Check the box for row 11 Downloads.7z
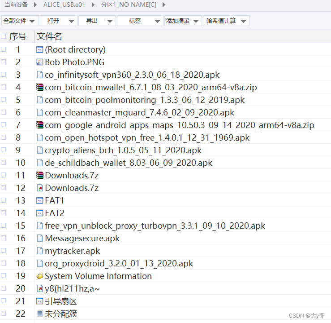The image size is (331, 323). click(x=4, y=175)
